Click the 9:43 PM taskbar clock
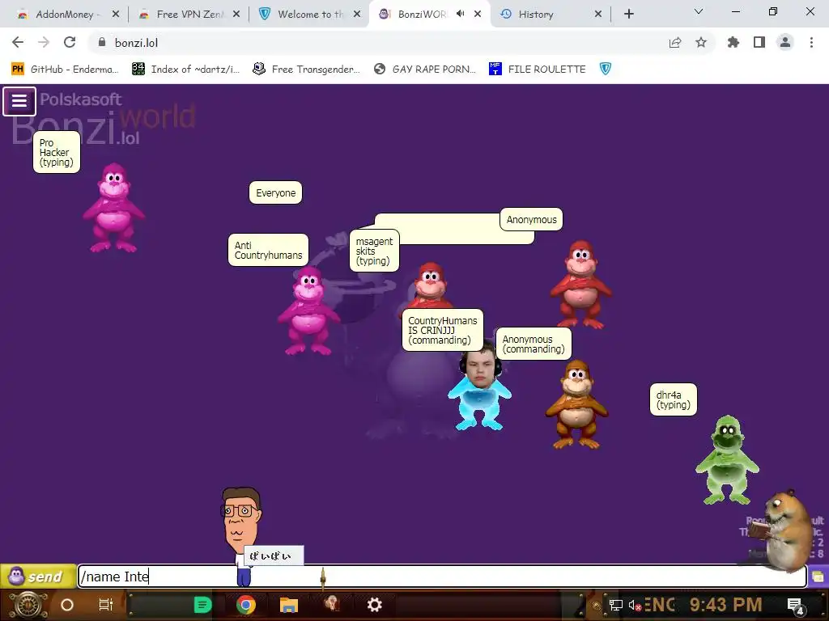 725,605
